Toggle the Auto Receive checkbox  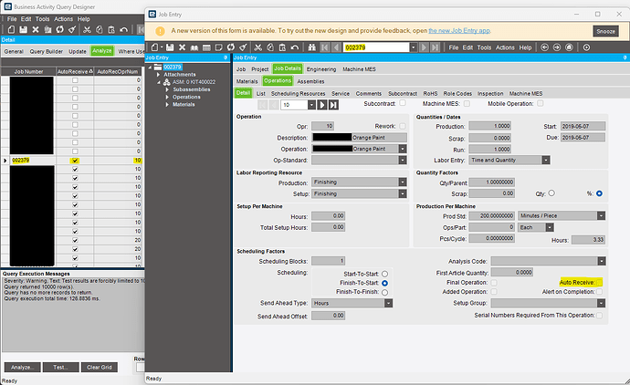(599, 282)
